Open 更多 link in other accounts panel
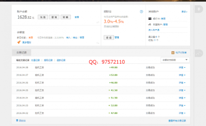Viewport: 206px width, 126px height. [x=184, y=12]
